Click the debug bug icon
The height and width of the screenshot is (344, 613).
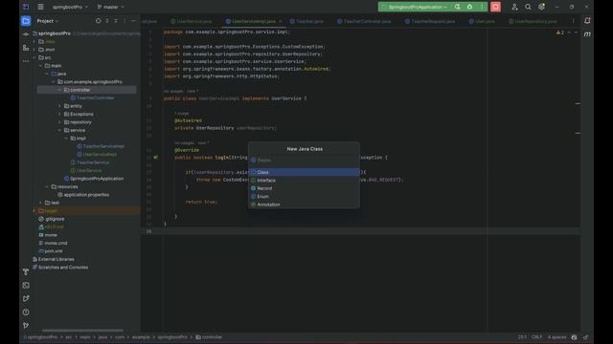(470, 7)
